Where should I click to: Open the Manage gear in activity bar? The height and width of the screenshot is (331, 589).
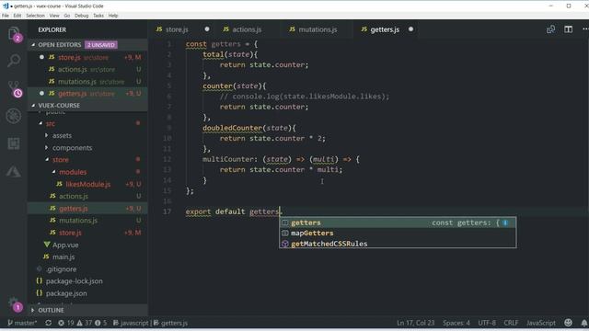(x=14, y=303)
